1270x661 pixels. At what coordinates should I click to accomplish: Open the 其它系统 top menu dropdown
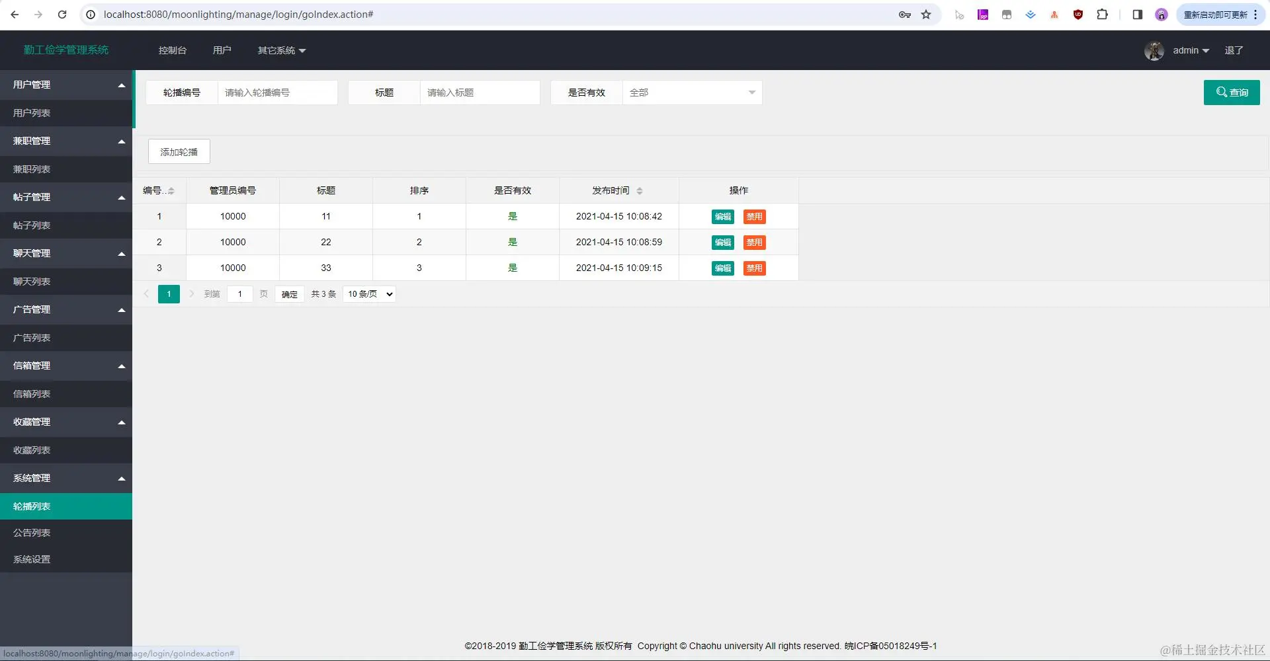click(x=282, y=50)
